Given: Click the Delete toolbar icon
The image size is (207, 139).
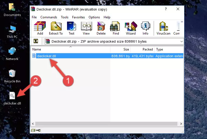Looking at the screenshot, I should 101,28.
